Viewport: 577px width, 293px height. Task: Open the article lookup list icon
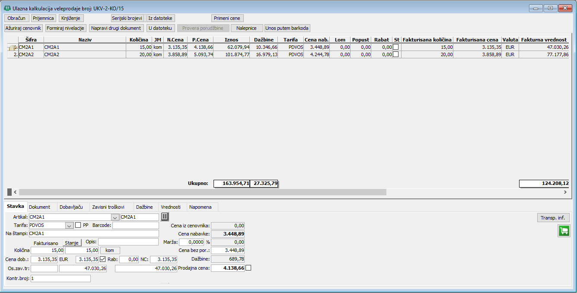[165, 217]
